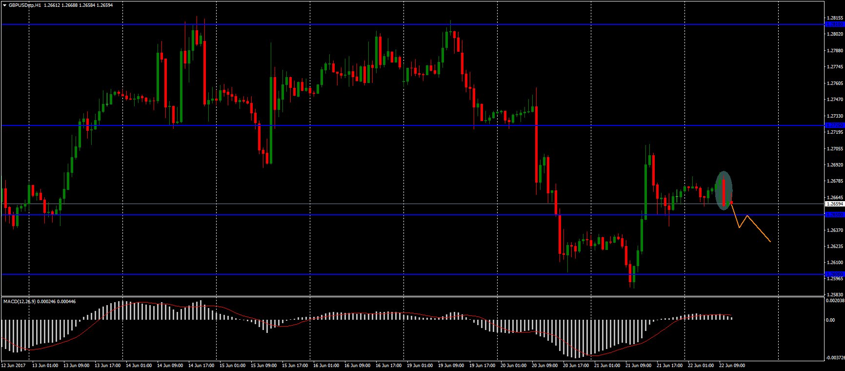This screenshot has height=371, width=845.
Task: Select the last descending orange projection line
Action: coord(759,228)
